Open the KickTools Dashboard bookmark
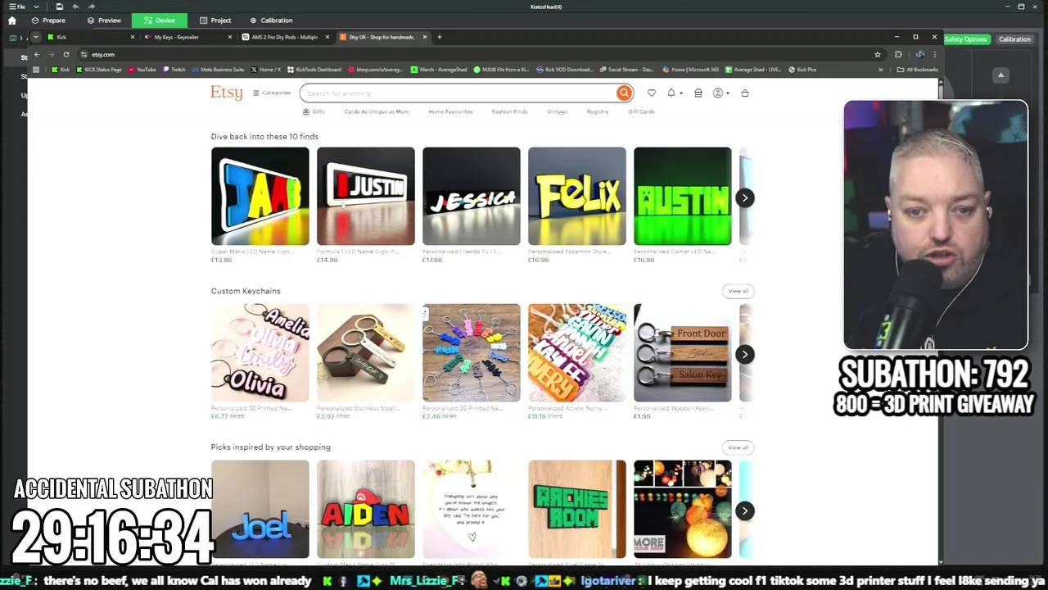Viewport: 1048px width, 590px height. [x=314, y=70]
